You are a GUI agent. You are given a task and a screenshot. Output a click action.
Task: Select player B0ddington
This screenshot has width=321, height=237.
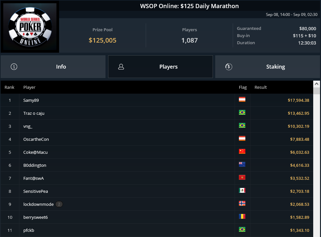35,165
